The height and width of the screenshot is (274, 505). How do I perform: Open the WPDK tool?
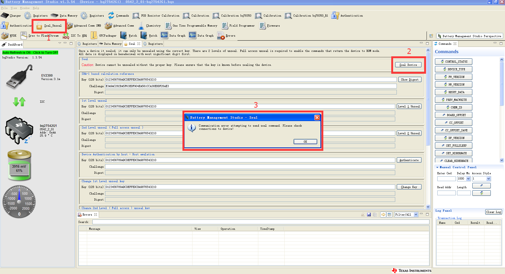[x=9, y=36]
